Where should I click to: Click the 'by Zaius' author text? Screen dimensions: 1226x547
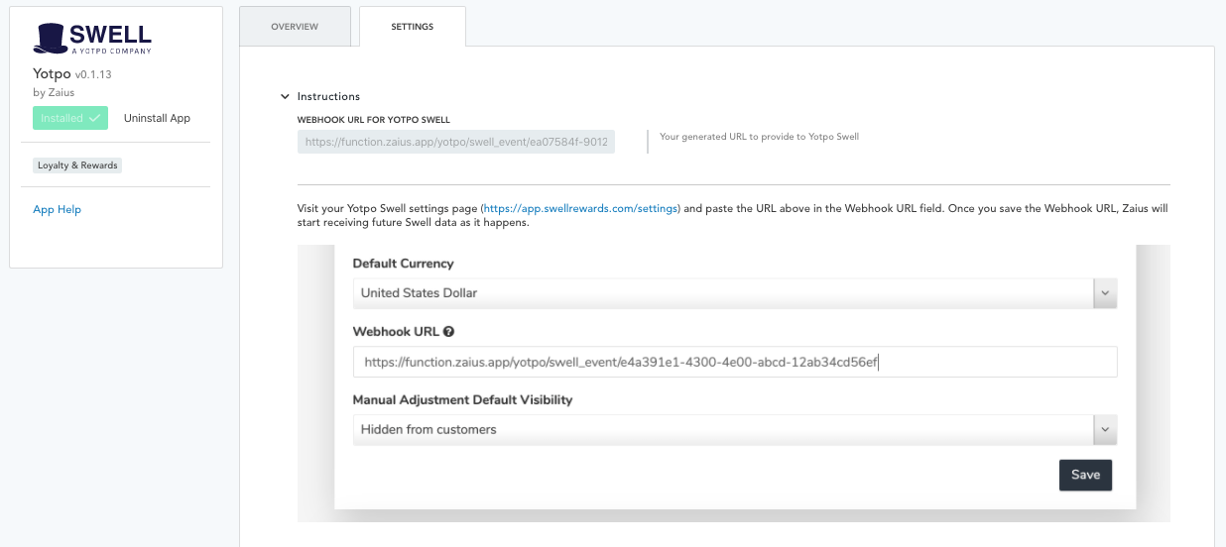pyautogui.click(x=54, y=92)
